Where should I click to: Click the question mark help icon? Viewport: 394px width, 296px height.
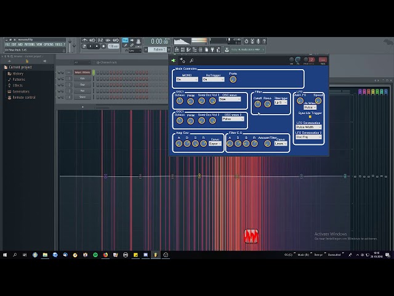(x=264, y=41)
